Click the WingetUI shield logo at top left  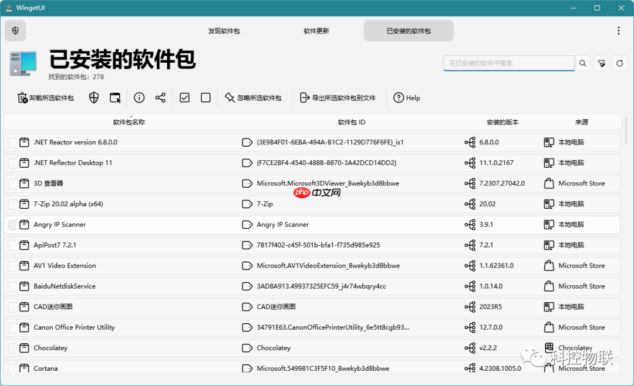click(x=15, y=31)
